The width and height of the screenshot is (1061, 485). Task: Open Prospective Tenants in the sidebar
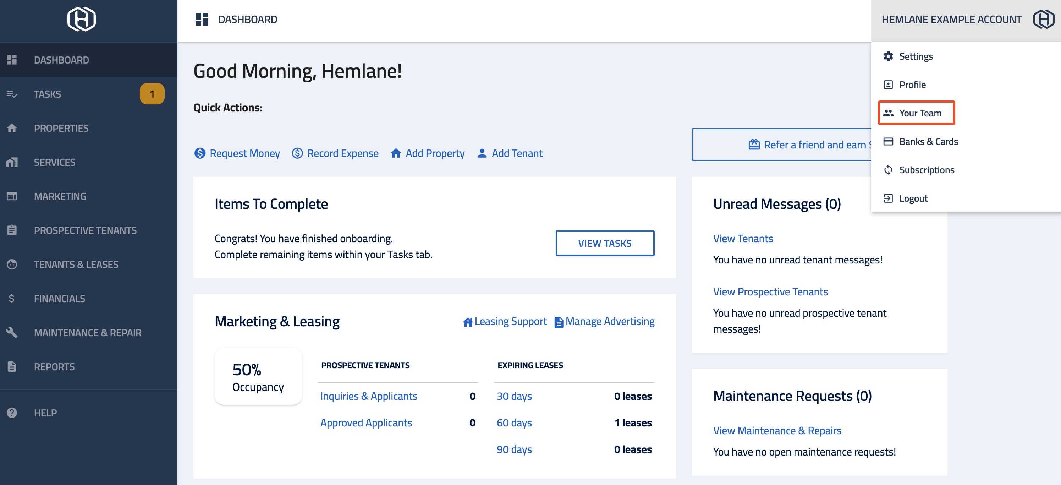89,230
